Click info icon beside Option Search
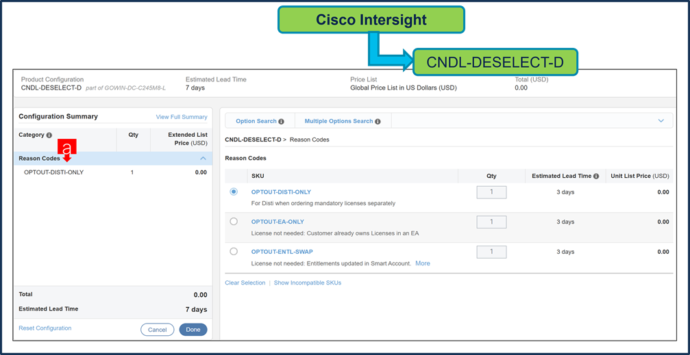Image resolution: width=690 pixels, height=355 pixels. [281, 121]
